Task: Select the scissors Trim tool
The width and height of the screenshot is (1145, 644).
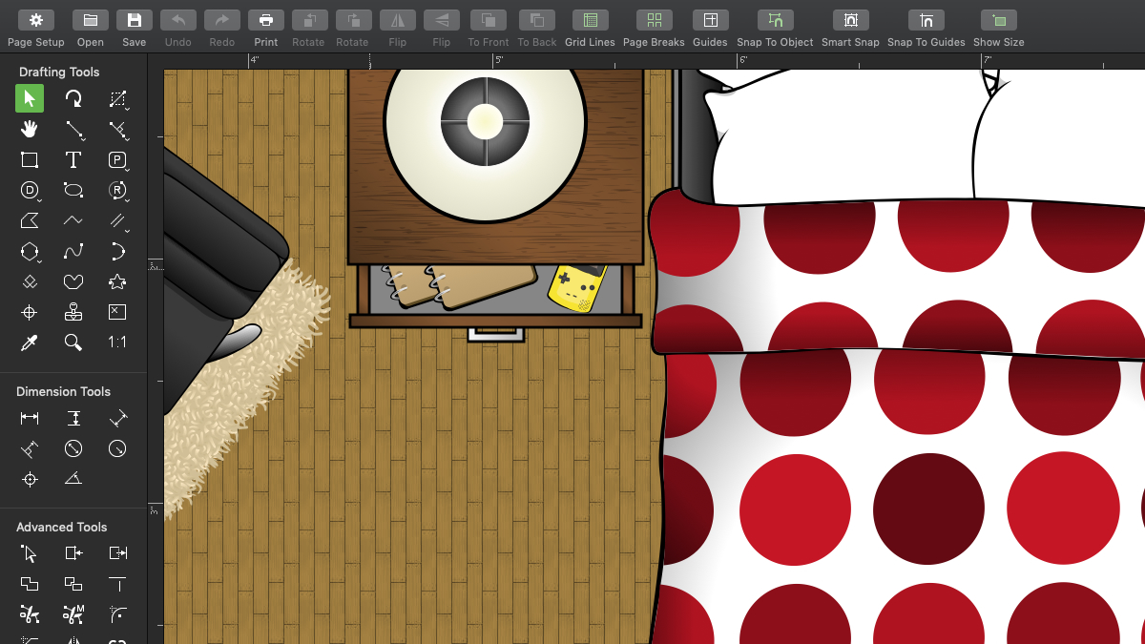Action: 30,613
